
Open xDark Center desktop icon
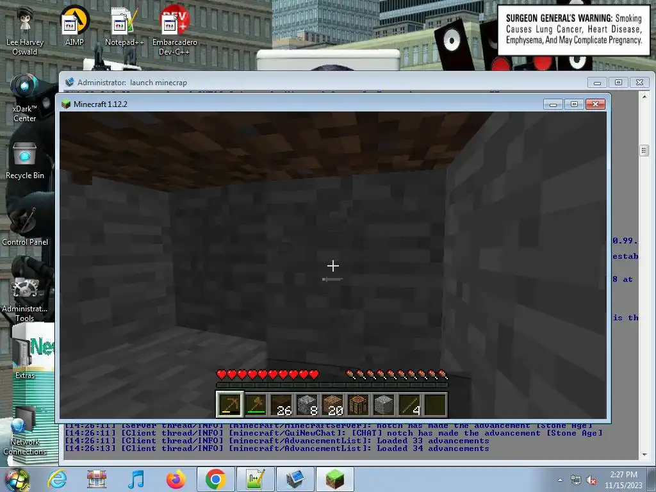25,98
